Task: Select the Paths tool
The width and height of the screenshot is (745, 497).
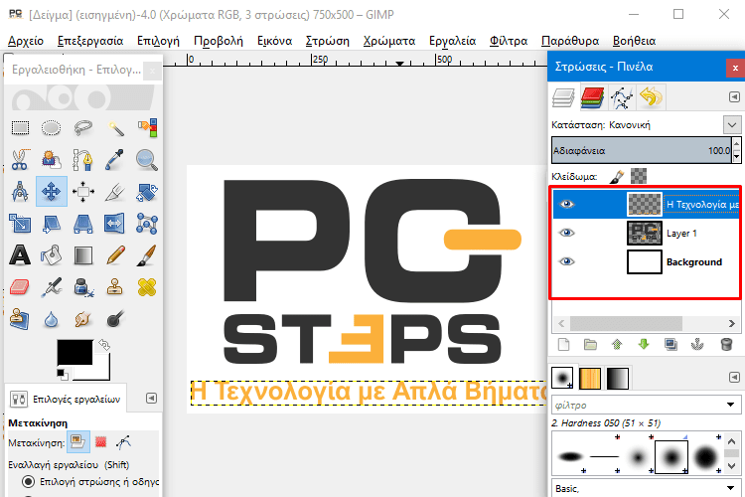Action: 83,160
